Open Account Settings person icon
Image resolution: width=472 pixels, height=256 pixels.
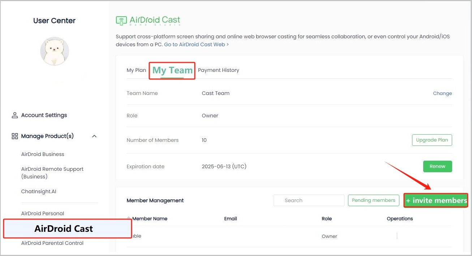[x=15, y=115]
